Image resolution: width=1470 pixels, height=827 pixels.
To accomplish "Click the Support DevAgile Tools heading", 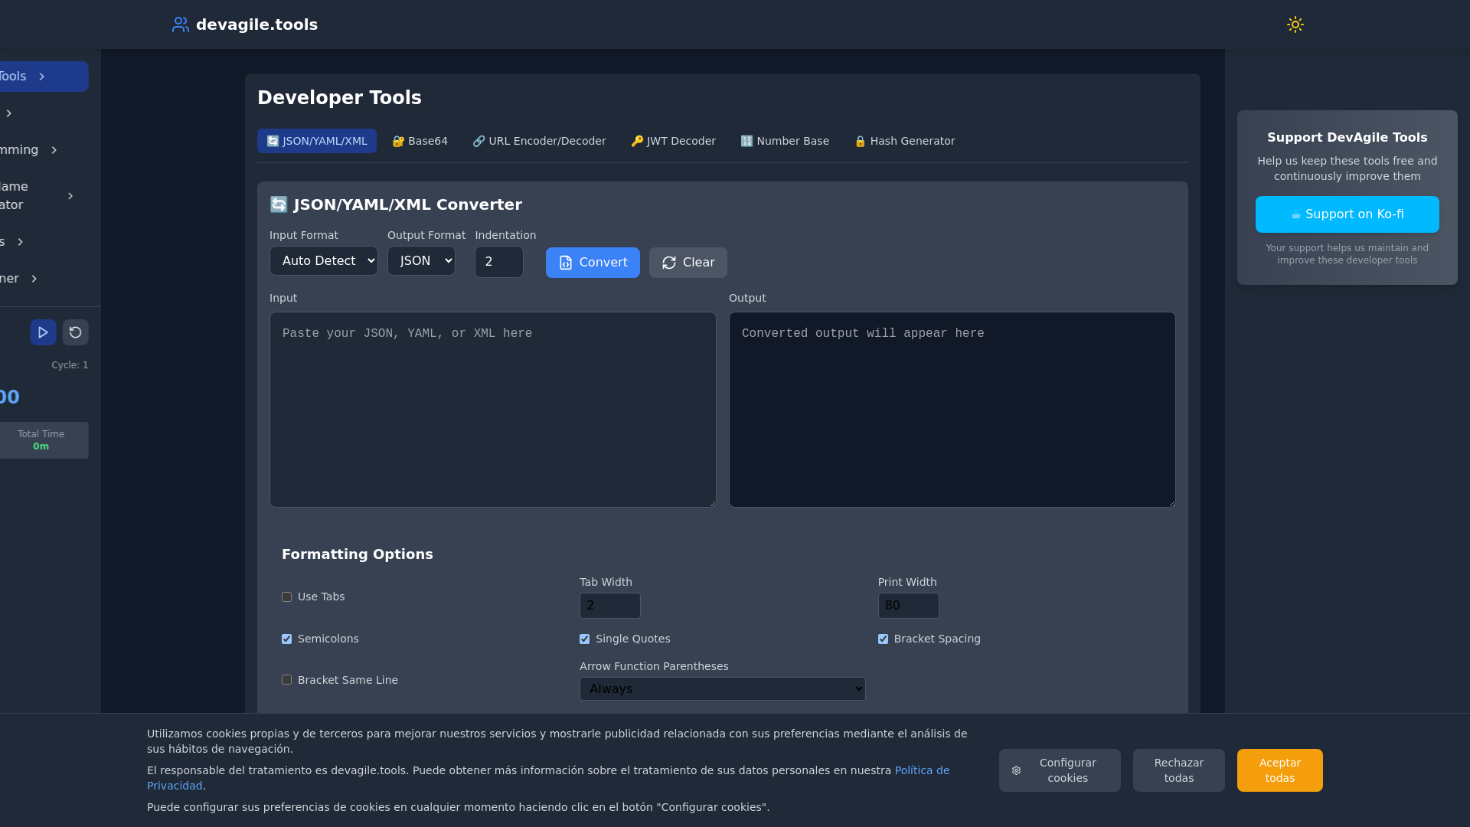I will pos(1347,138).
